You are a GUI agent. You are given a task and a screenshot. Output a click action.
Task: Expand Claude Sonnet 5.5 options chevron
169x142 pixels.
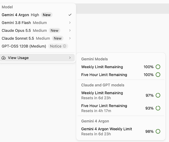tap(70, 38)
